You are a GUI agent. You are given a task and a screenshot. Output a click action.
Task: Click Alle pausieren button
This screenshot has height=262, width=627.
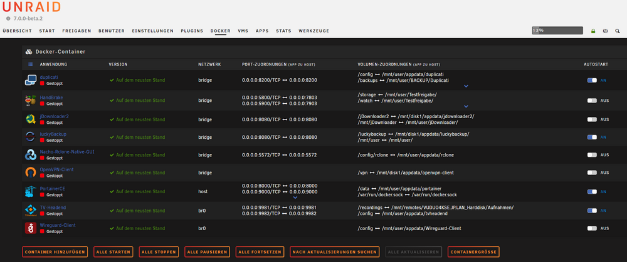coord(207,252)
